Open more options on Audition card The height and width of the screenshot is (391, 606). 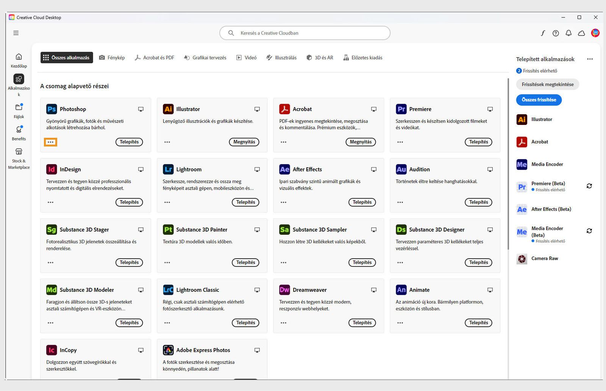pos(400,203)
